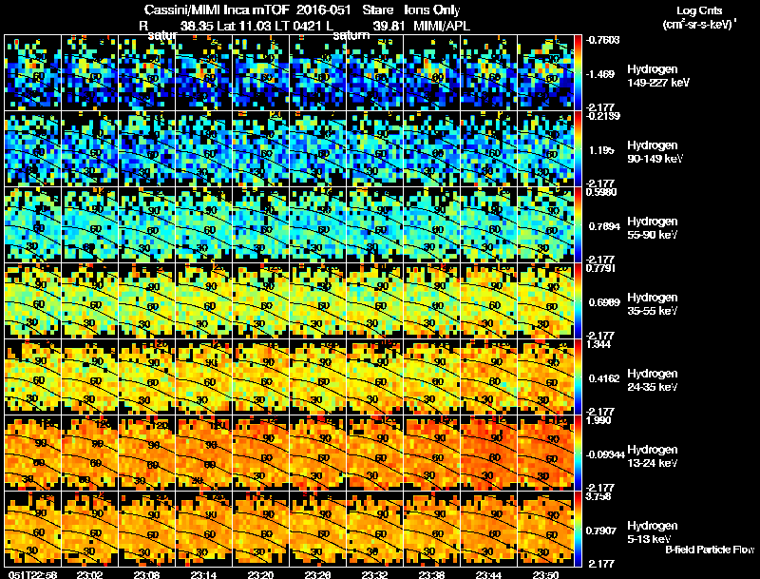The width and height of the screenshot is (760, 579).
Task: Click the '-0.7603' color scale value
Action: click(602, 40)
